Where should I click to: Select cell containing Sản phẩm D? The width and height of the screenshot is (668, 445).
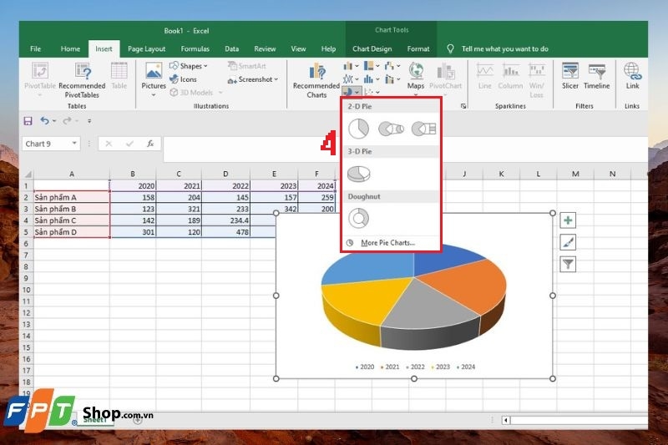pyautogui.click(x=72, y=232)
